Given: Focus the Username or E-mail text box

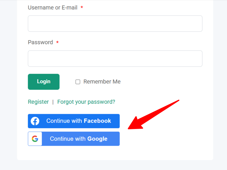Looking at the screenshot, I should point(115,24).
